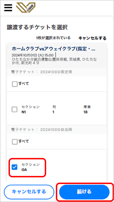Click seat number 18 value
The width and height of the screenshot is (114, 202).
85,112
